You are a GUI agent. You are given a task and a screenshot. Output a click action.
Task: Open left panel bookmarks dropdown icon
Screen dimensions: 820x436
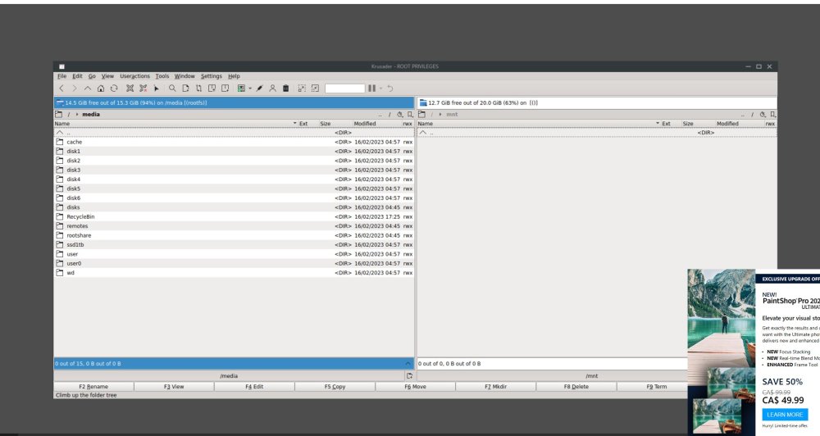410,114
